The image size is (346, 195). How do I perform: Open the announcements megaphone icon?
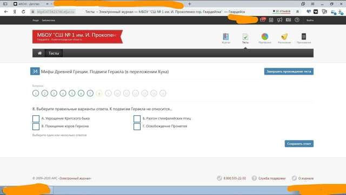[280, 20]
